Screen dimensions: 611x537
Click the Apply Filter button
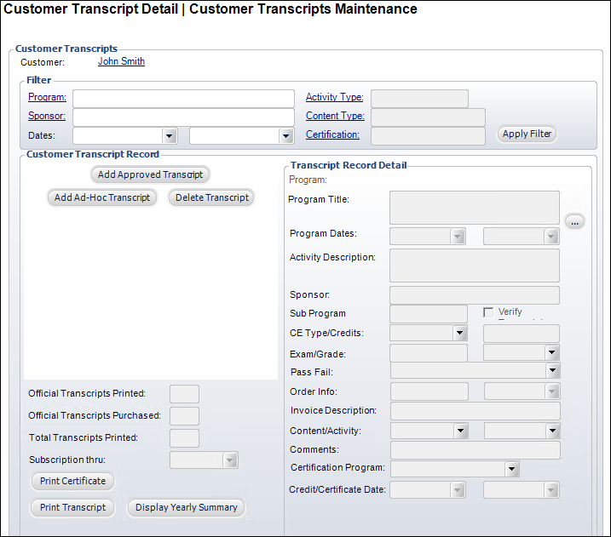click(x=527, y=134)
